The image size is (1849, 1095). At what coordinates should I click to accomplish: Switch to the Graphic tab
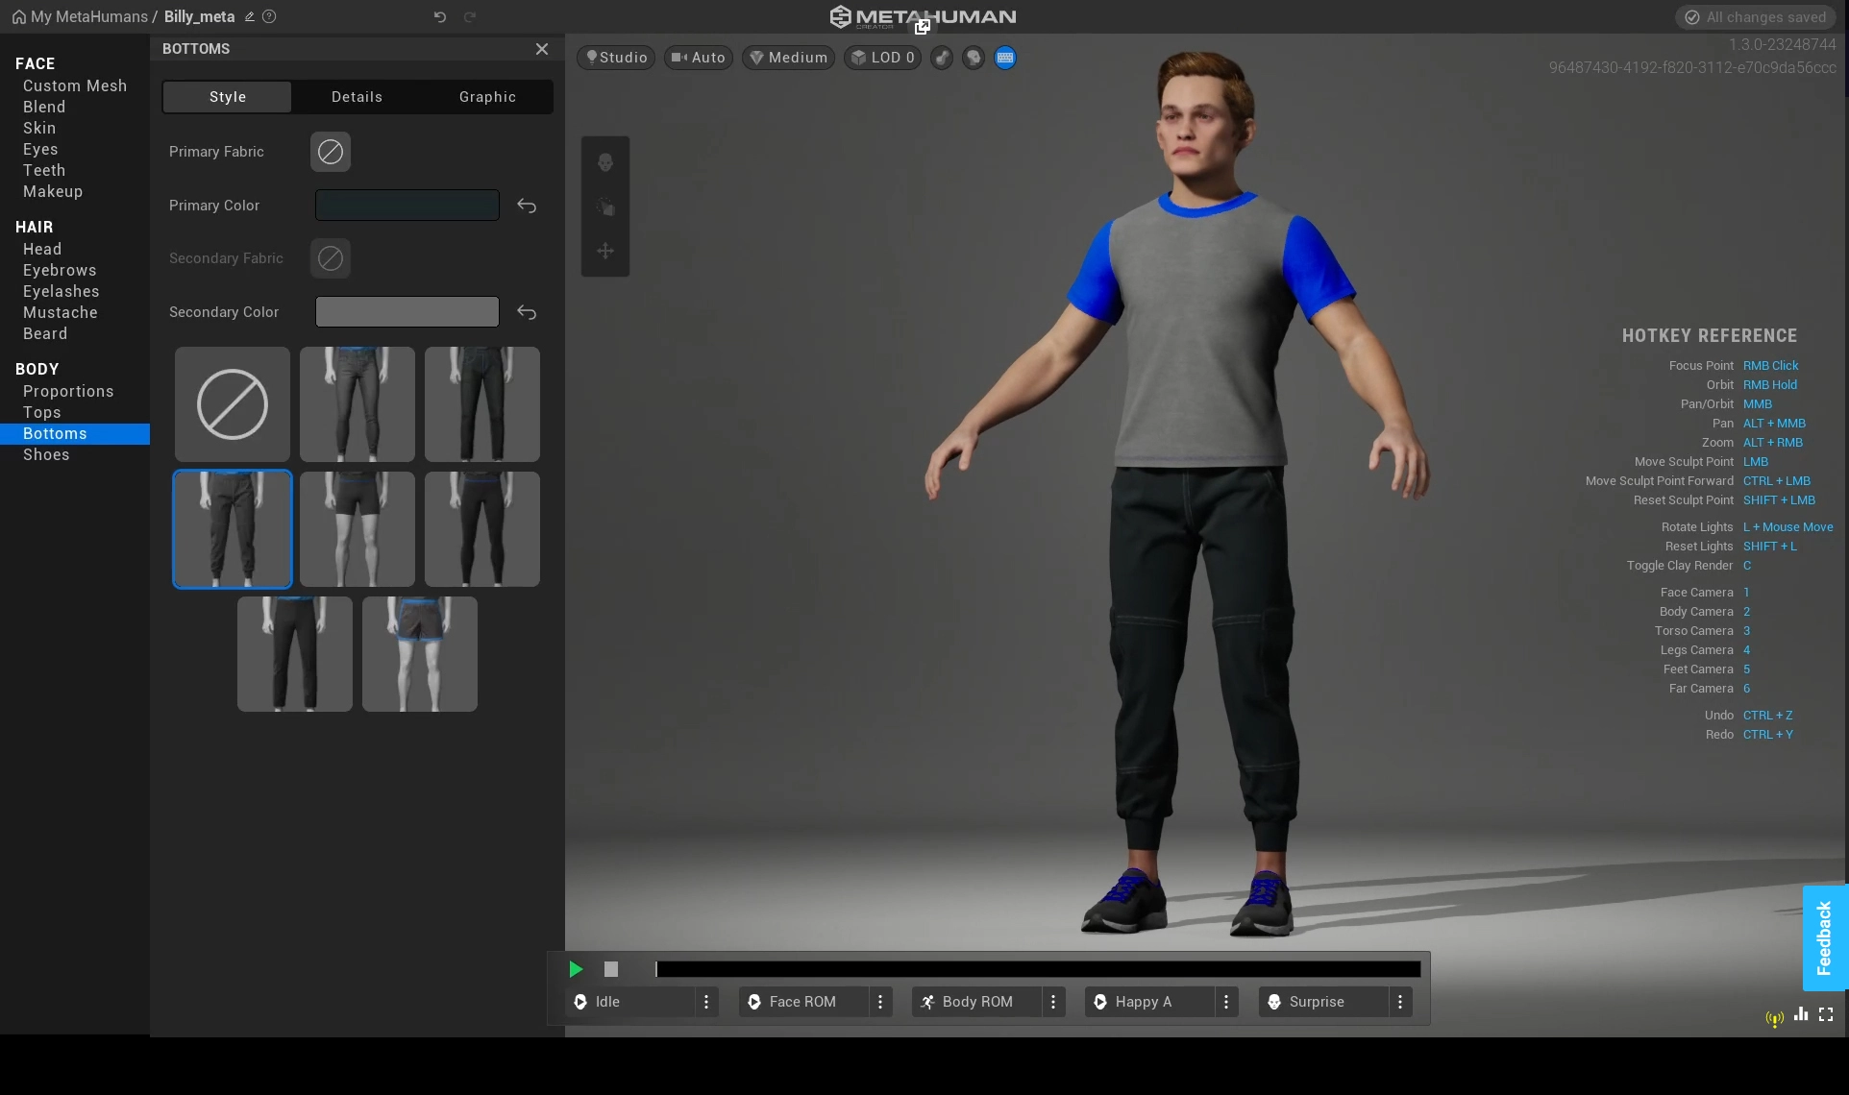487,97
